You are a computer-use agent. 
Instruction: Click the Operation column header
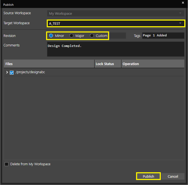[153, 64]
